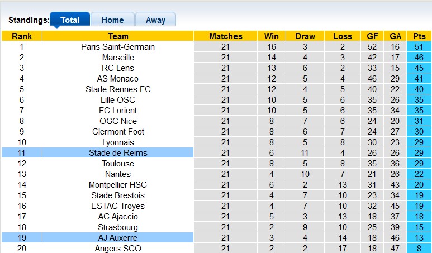
Task: Click the Matches column header
Action: [x=225, y=36]
